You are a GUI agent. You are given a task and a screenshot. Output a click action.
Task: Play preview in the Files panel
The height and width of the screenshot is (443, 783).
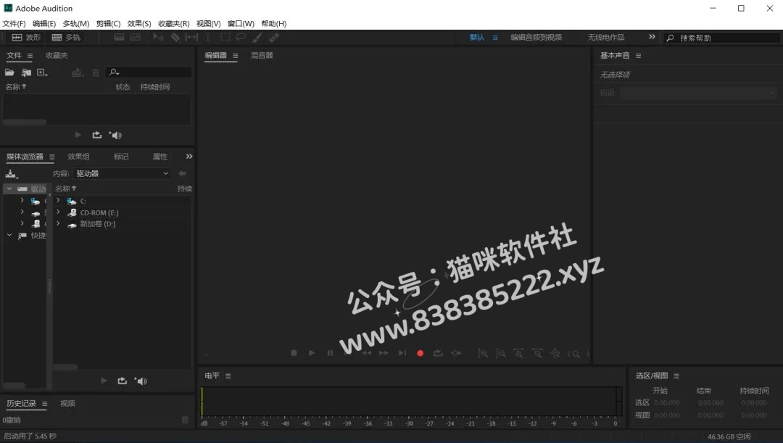pos(78,135)
